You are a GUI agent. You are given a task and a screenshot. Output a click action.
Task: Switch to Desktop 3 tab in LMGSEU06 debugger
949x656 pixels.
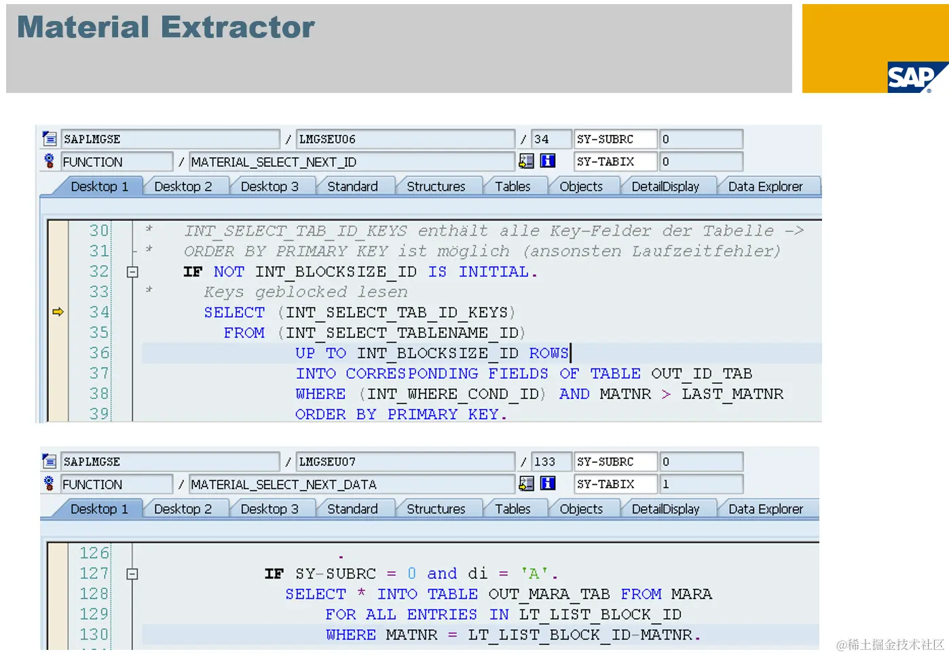pyautogui.click(x=269, y=187)
